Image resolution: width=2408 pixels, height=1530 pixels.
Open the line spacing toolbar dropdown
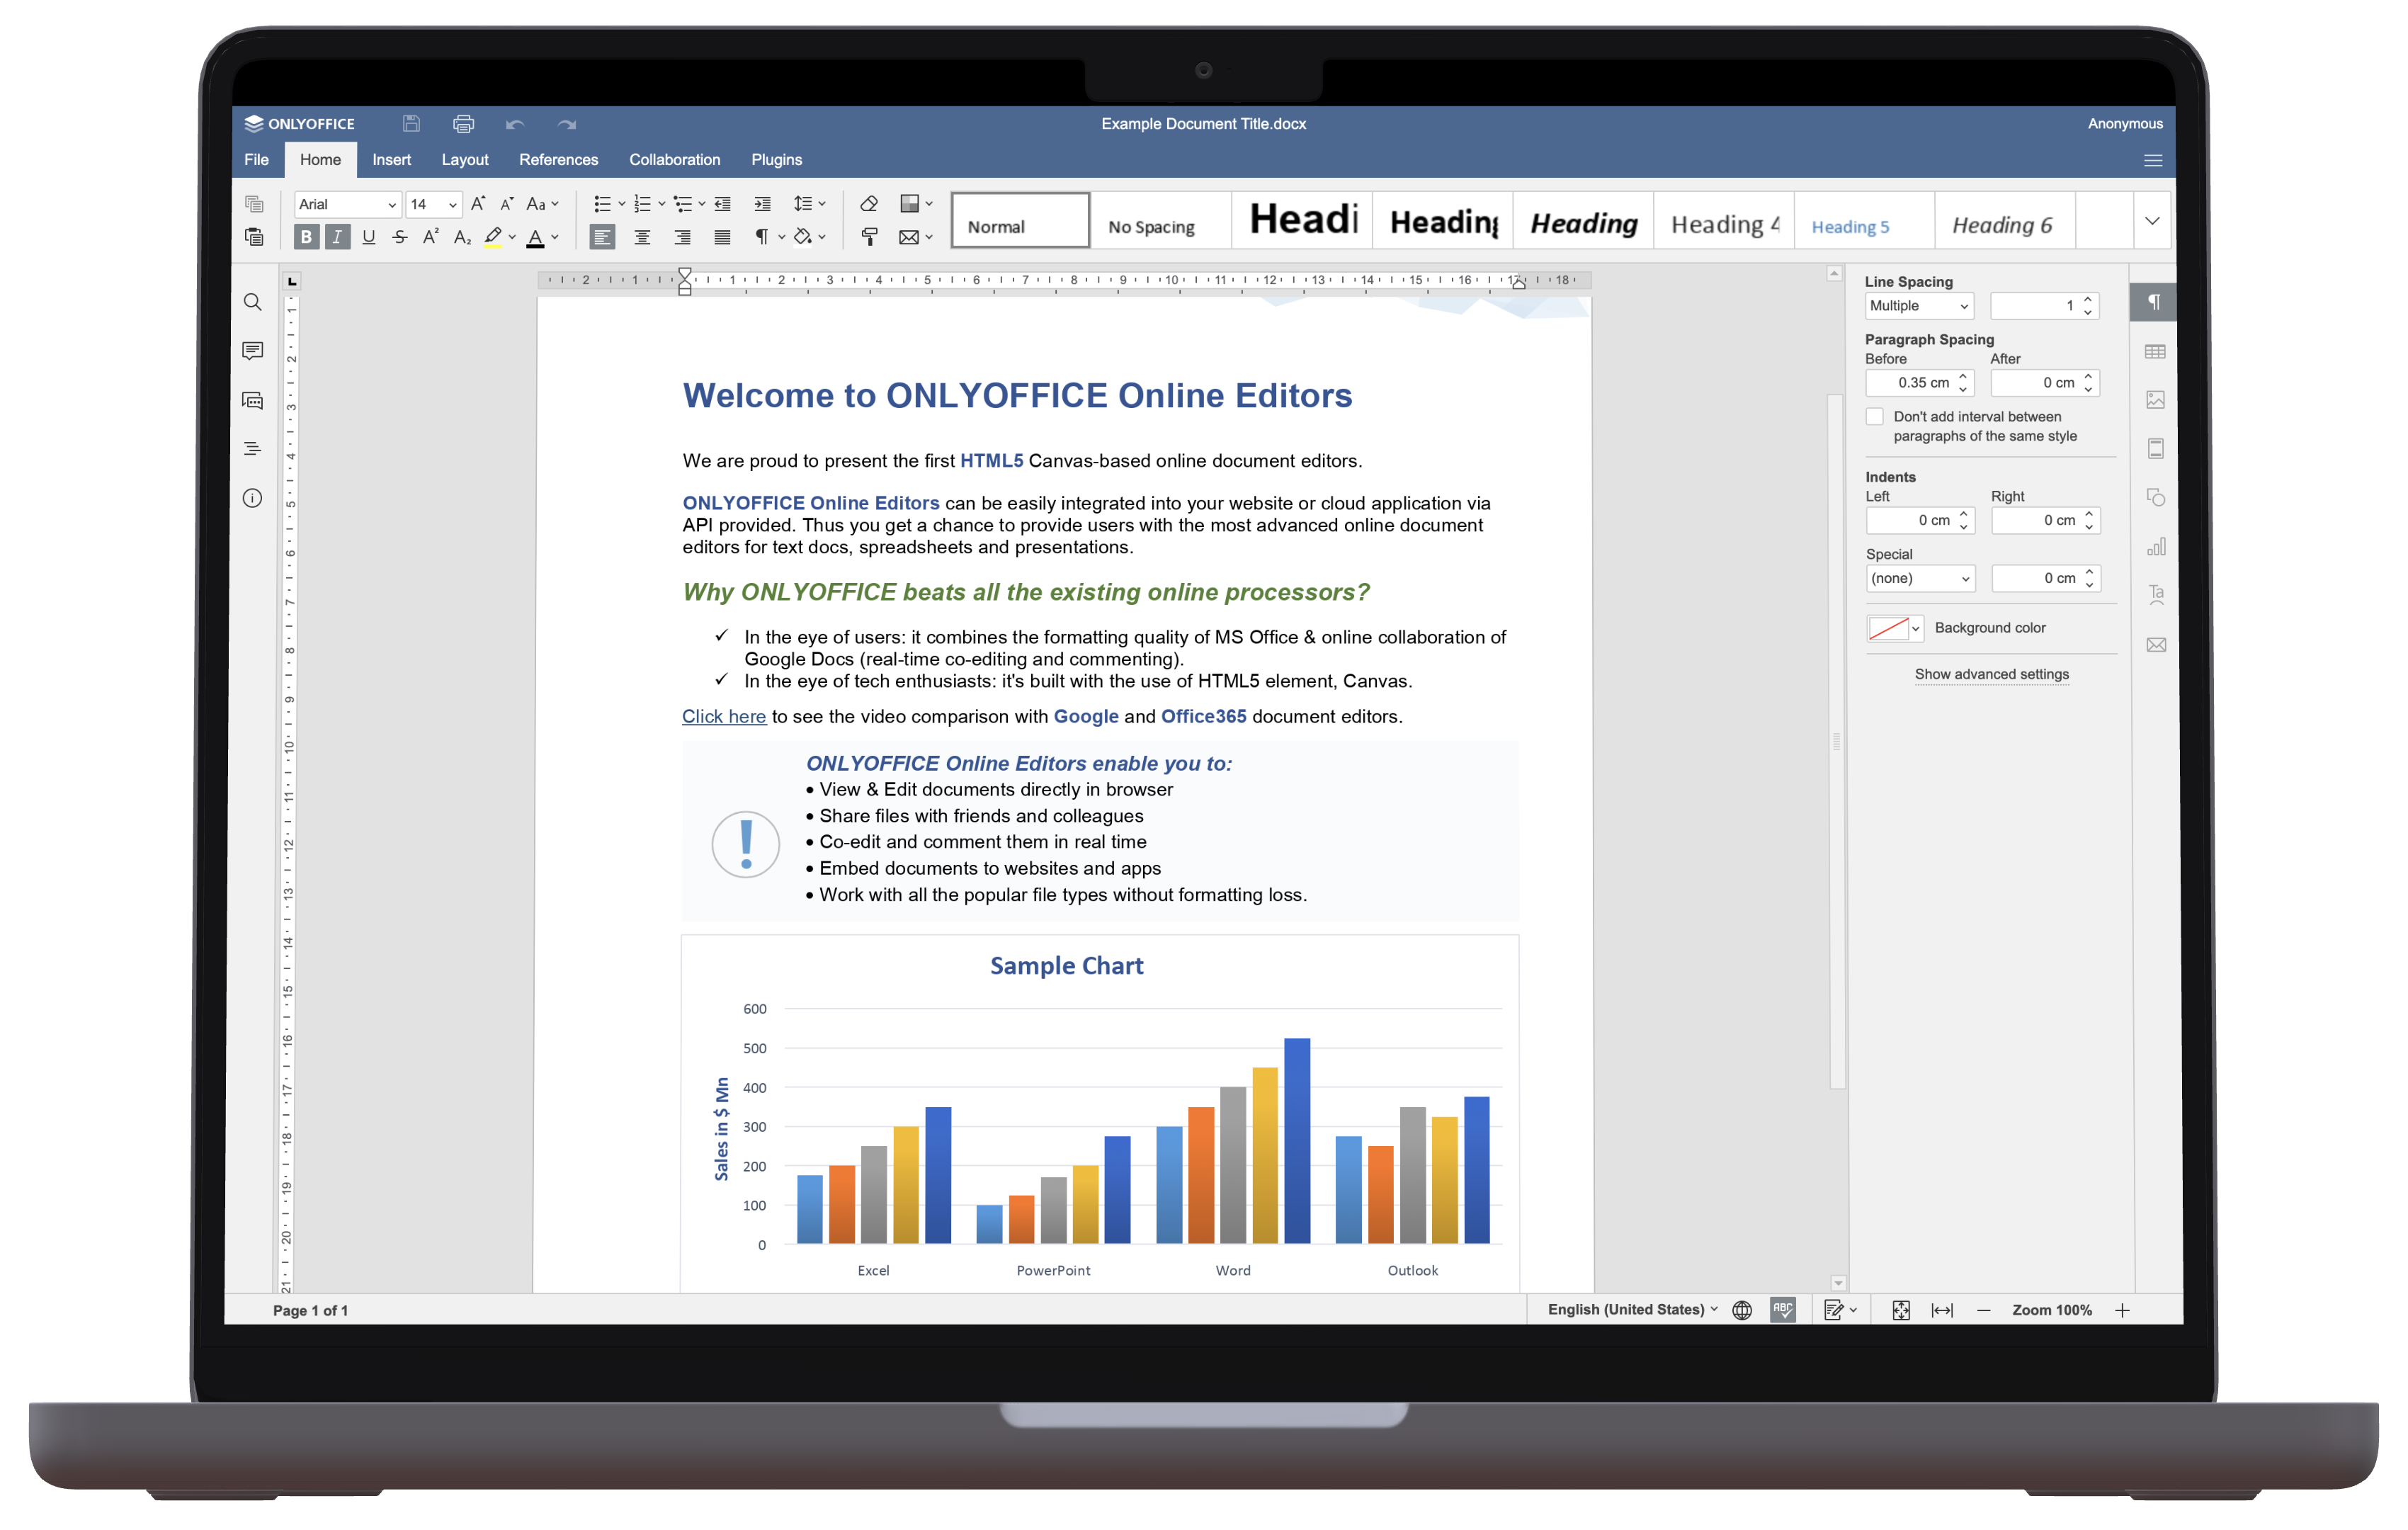(809, 203)
